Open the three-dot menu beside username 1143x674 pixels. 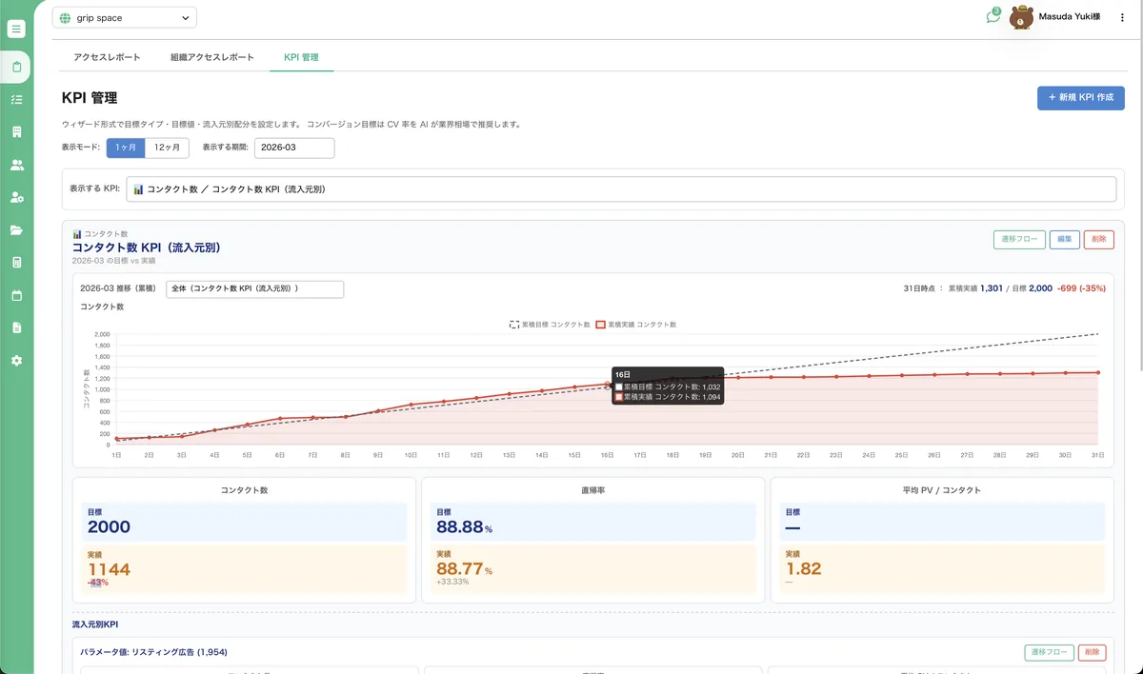(1122, 17)
